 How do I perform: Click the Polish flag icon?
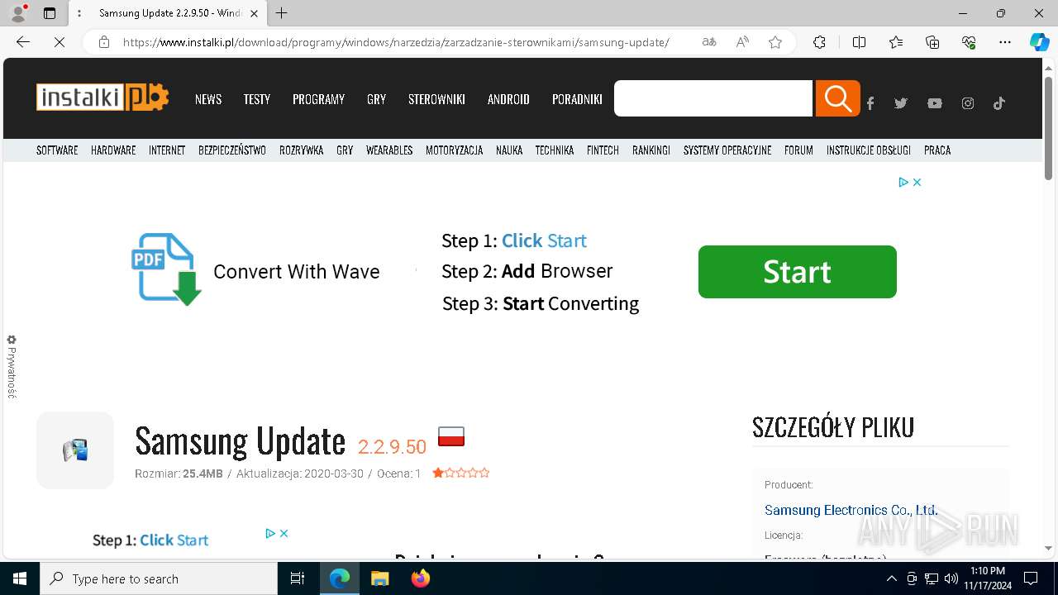[x=451, y=436]
